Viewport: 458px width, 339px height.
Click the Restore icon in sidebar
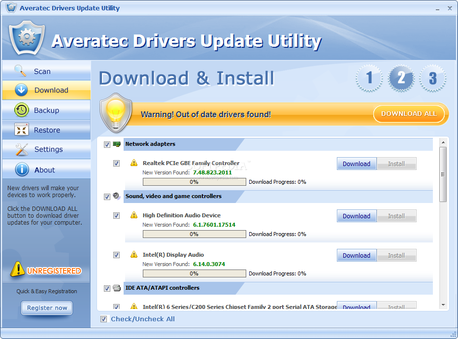click(x=21, y=130)
